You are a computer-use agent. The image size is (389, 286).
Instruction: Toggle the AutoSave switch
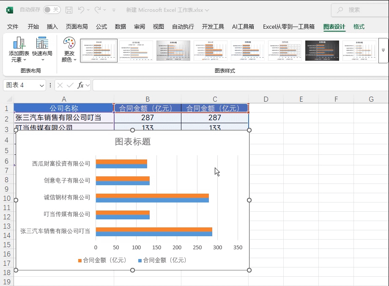point(52,10)
